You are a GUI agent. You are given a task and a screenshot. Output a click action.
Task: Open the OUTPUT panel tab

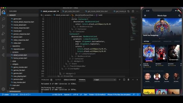click(58, 80)
